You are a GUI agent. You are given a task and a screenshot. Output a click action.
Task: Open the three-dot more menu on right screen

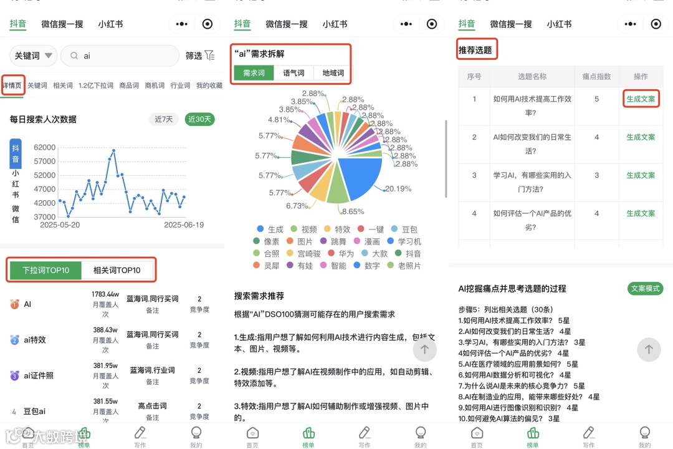click(x=630, y=24)
